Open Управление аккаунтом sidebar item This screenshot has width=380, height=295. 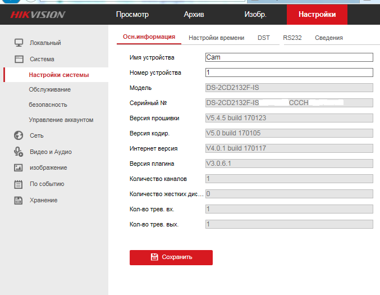61,120
